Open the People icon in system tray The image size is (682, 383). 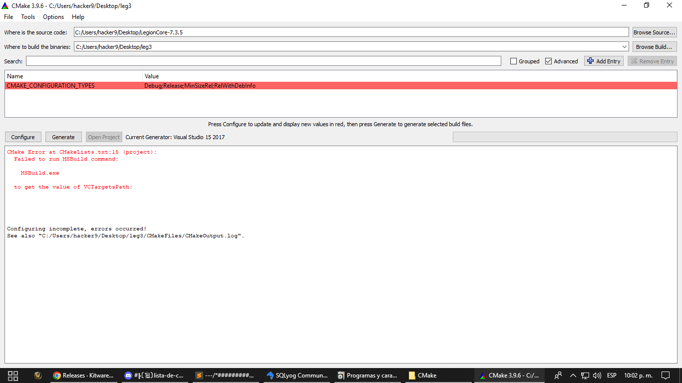point(558,376)
